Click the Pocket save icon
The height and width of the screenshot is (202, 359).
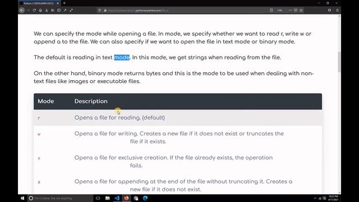tap(296, 10)
